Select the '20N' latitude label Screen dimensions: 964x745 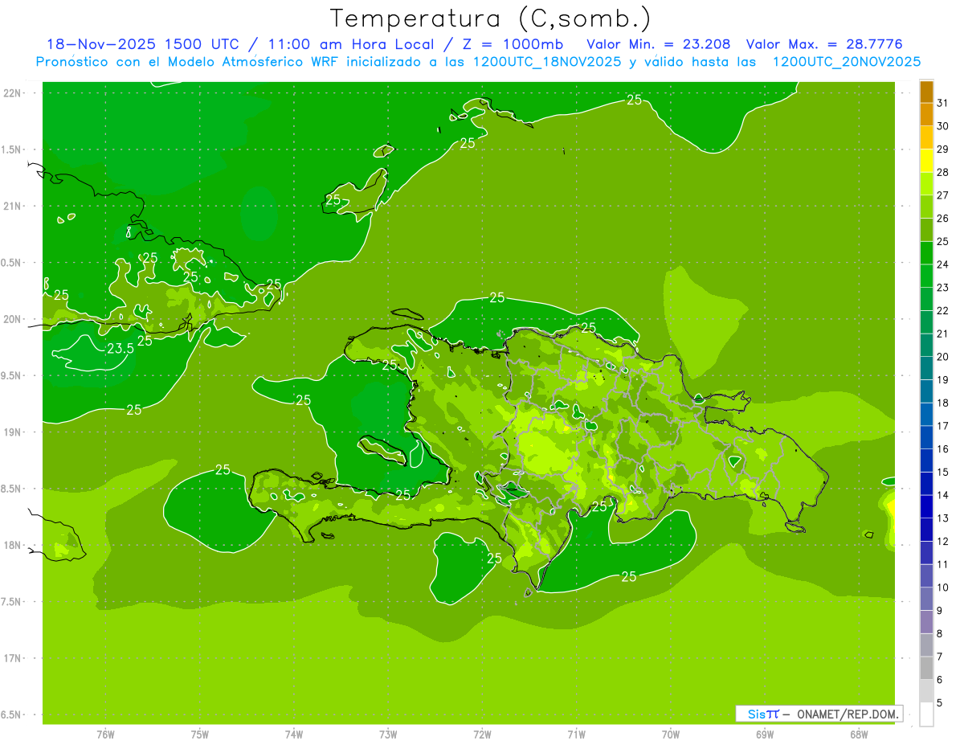coord(14,319)
